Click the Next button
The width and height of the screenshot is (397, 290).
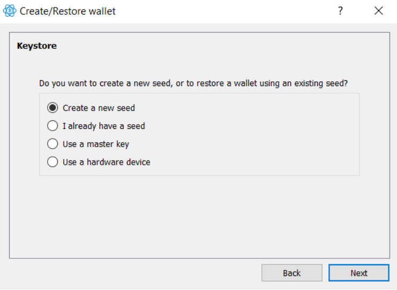[359, 273]
